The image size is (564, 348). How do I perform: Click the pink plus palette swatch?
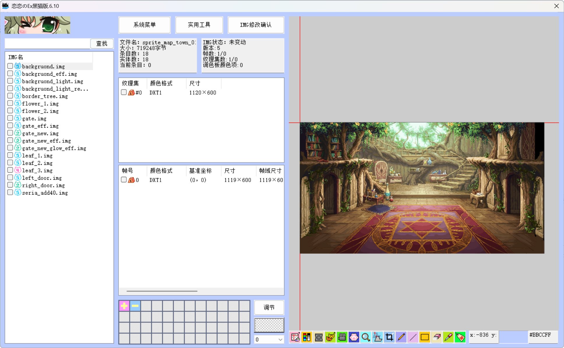[124, 306]
